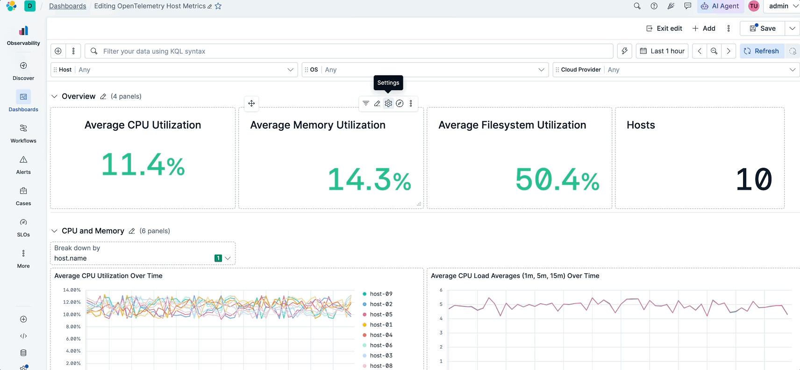Zoom out the time range
Screen dimensions: 800x370
pyautogui.click(x=714, y=51)
